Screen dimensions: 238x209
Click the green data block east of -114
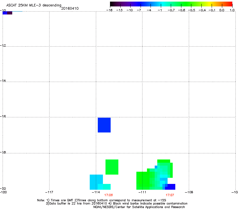112,167
